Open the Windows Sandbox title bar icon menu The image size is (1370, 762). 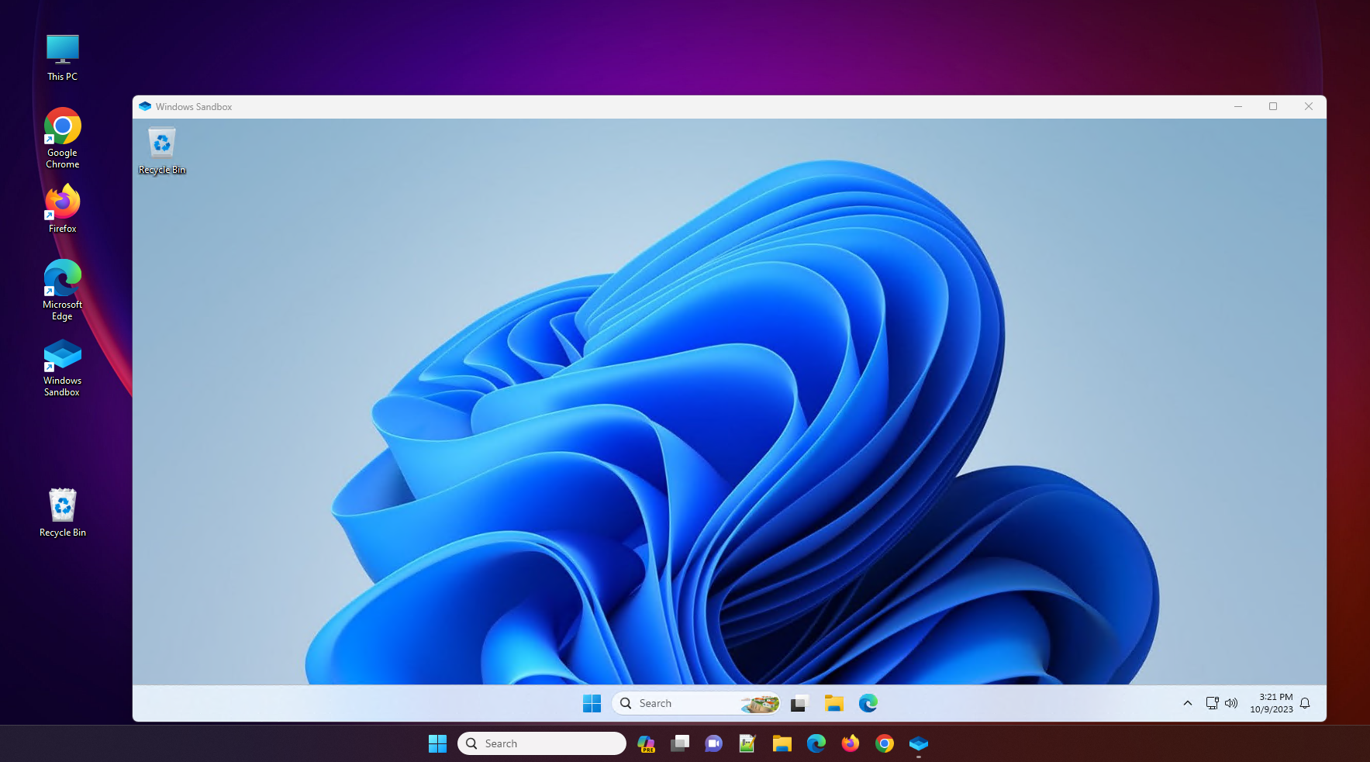(x=145, y=106)
